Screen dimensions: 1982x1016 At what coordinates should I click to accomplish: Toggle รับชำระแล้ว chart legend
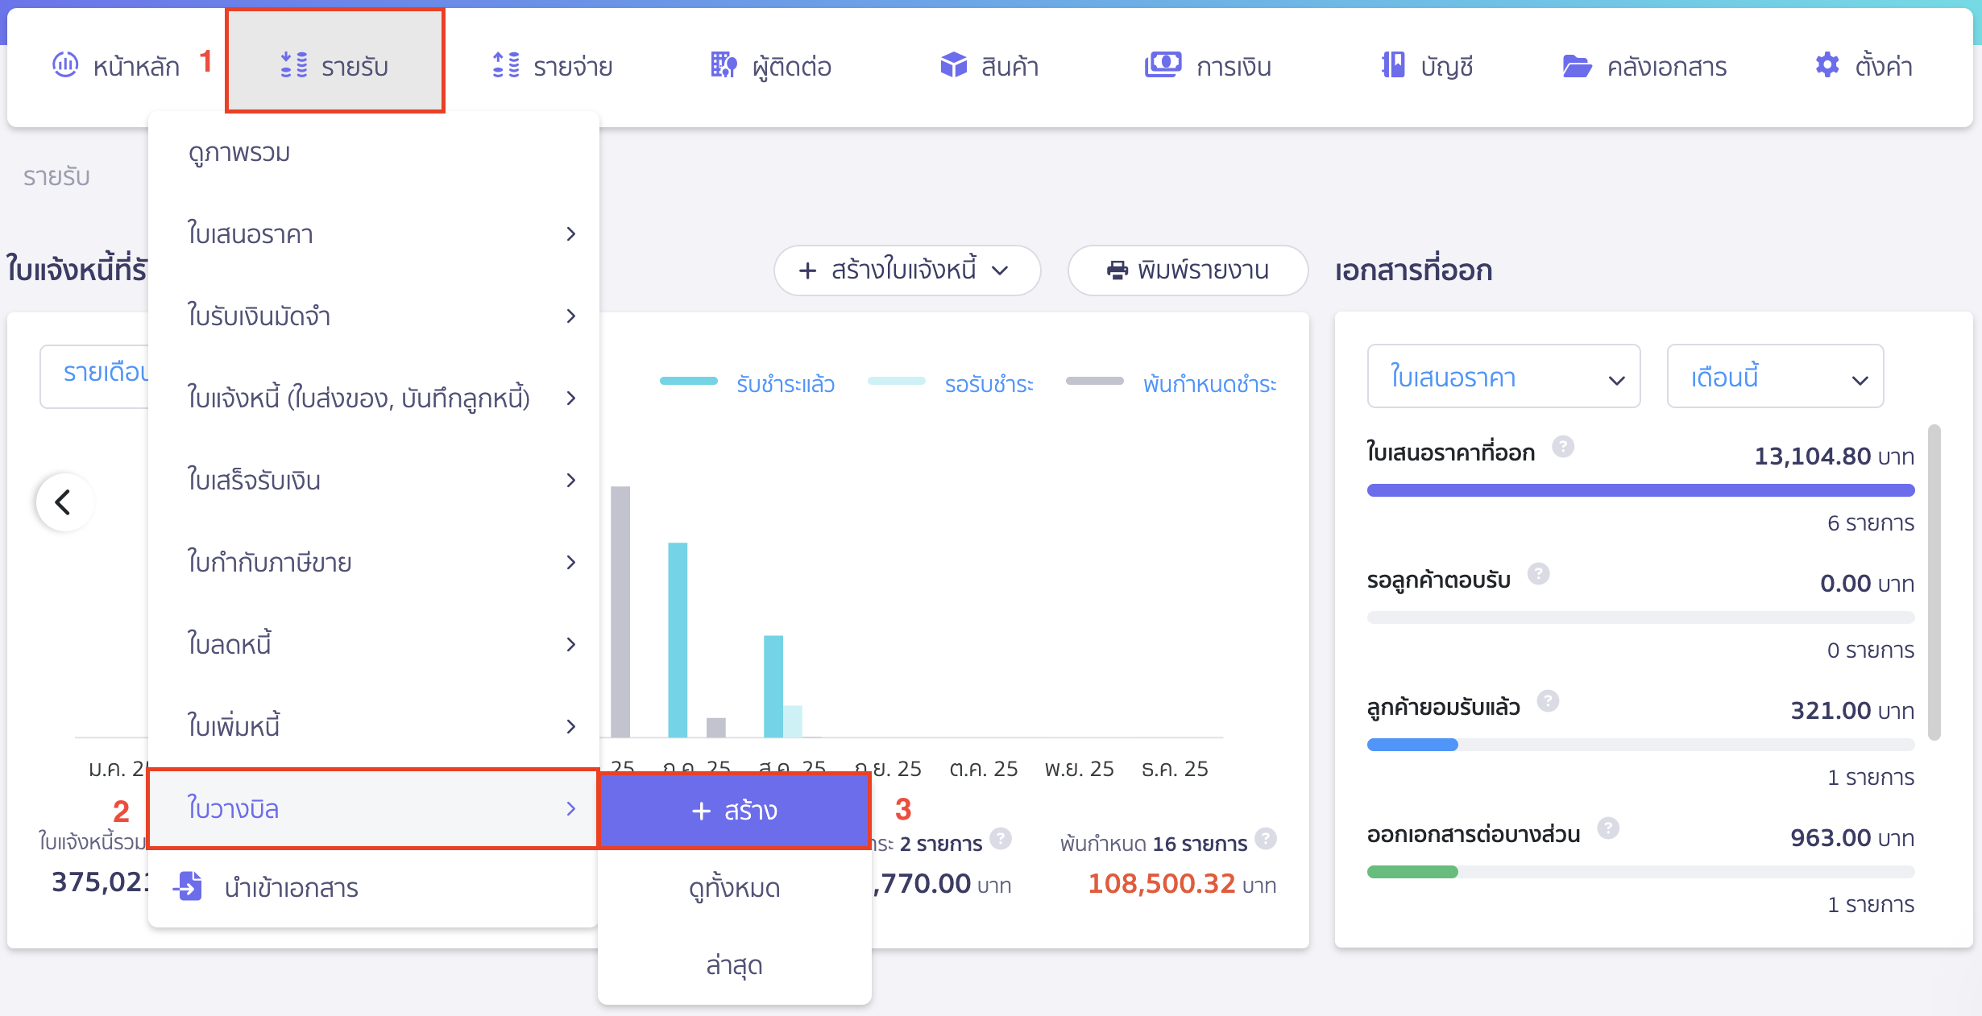coord(747,384)
